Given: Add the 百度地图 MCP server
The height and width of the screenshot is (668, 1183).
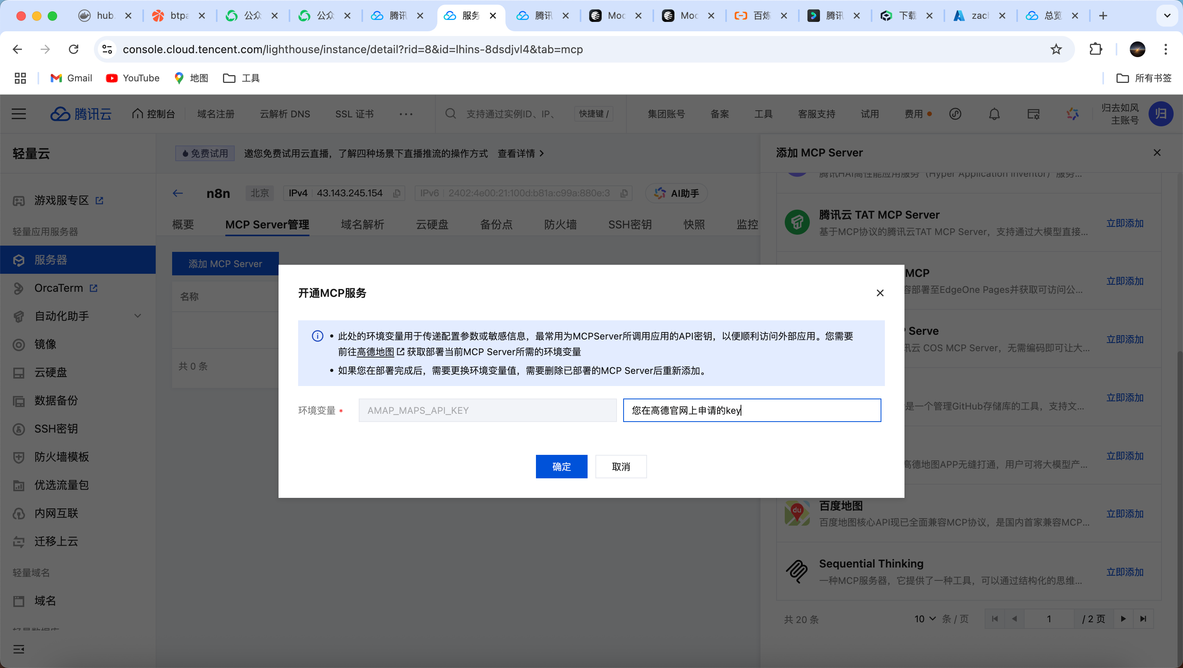Looking at the screenshot, I should (1125, 514).
